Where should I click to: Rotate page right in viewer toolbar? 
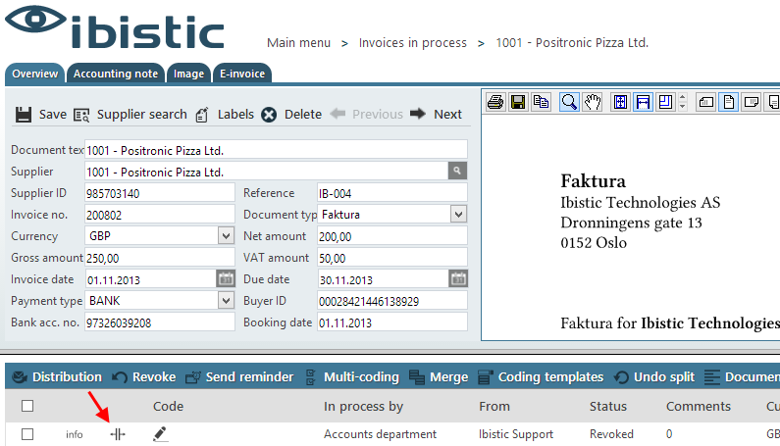click(752, 102)
